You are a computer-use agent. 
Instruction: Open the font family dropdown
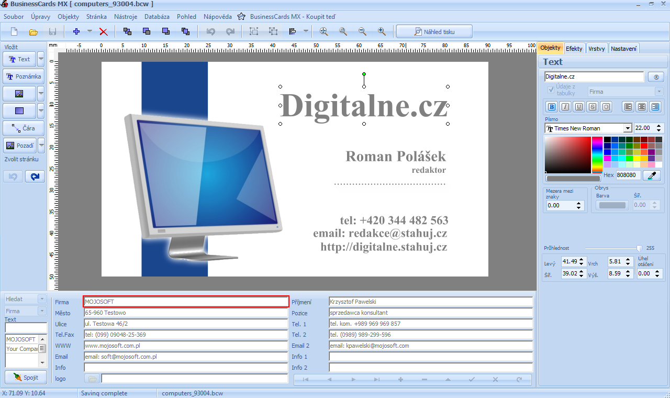pyautogui.click(x=628, y=128)
